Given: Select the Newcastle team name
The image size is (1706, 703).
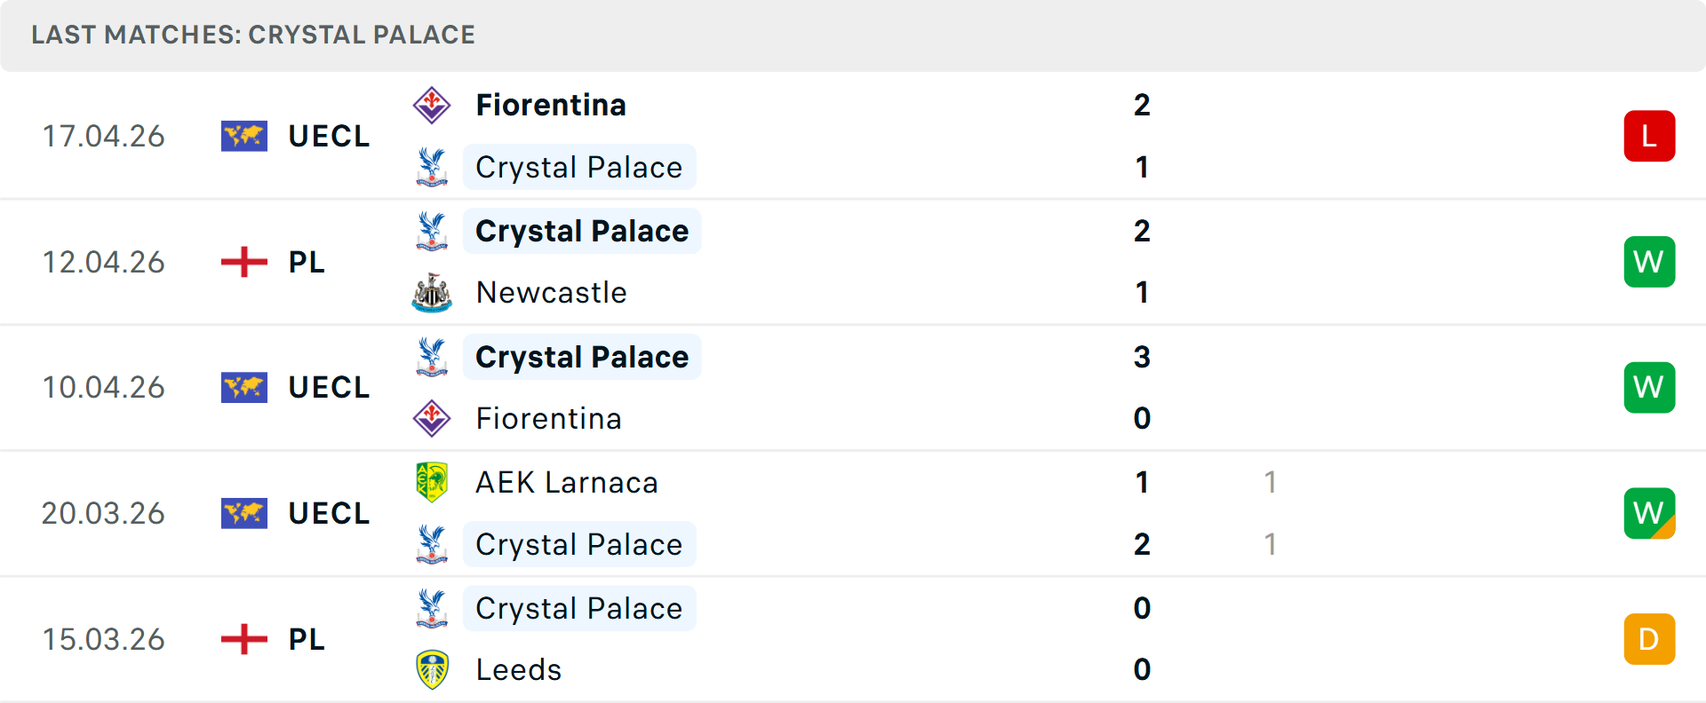Looking at the screenshot, I should click(x=552, y=292).
